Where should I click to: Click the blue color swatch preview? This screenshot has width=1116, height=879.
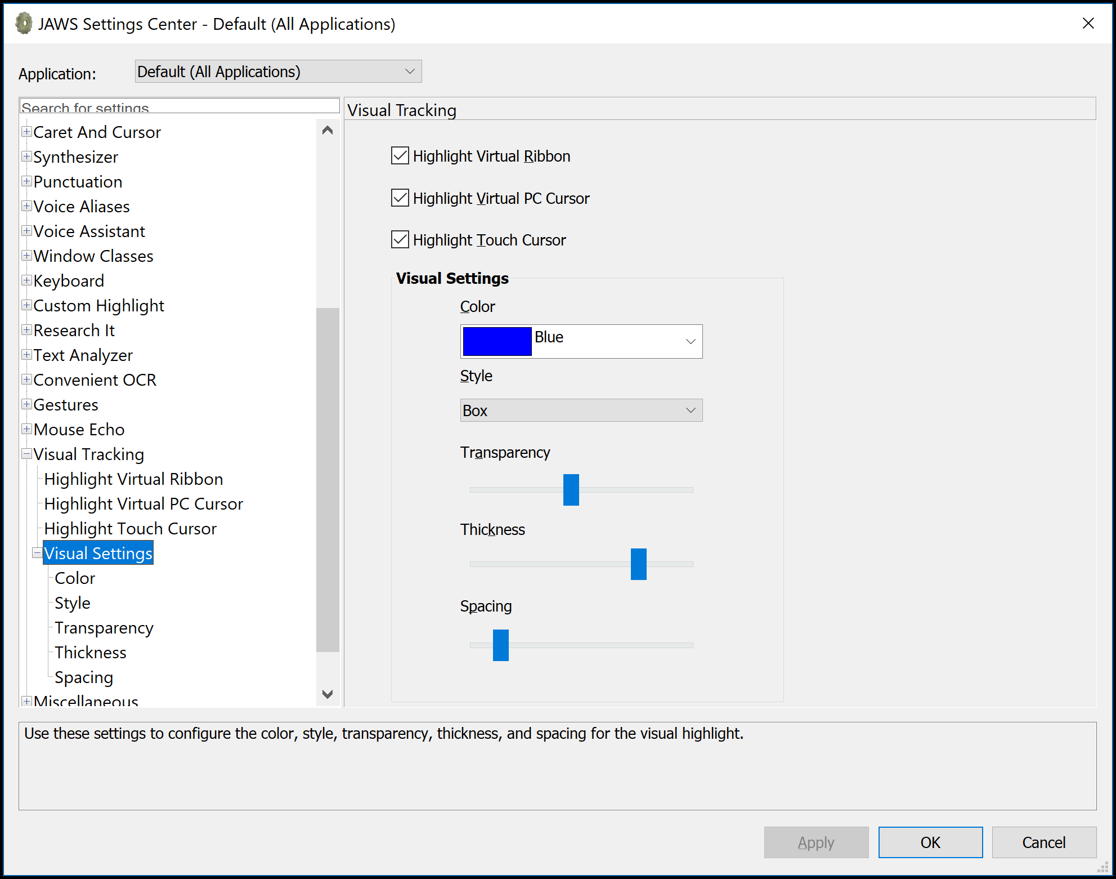click(x=497, y=341)
